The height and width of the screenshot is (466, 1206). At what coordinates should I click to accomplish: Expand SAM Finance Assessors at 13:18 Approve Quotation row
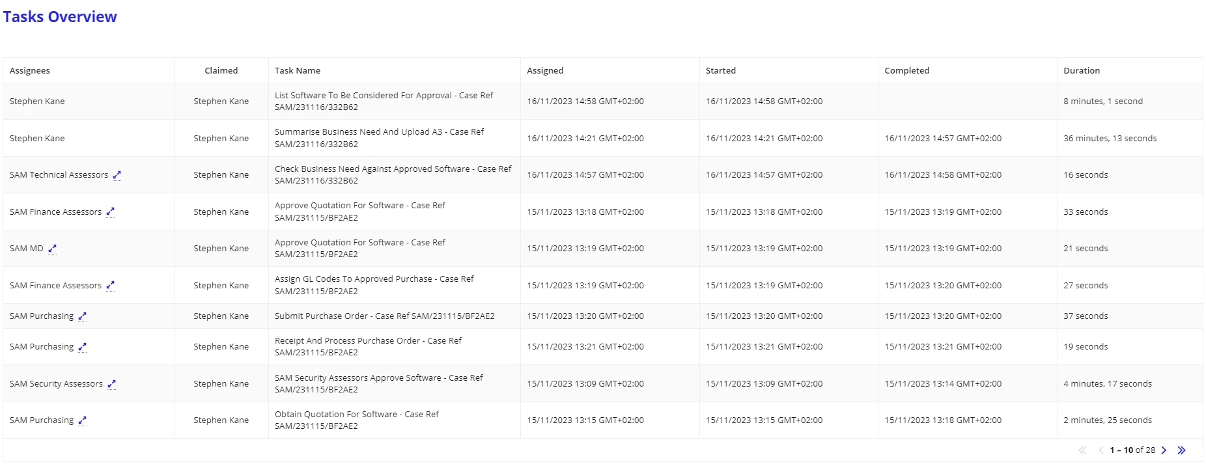[110, 212]
